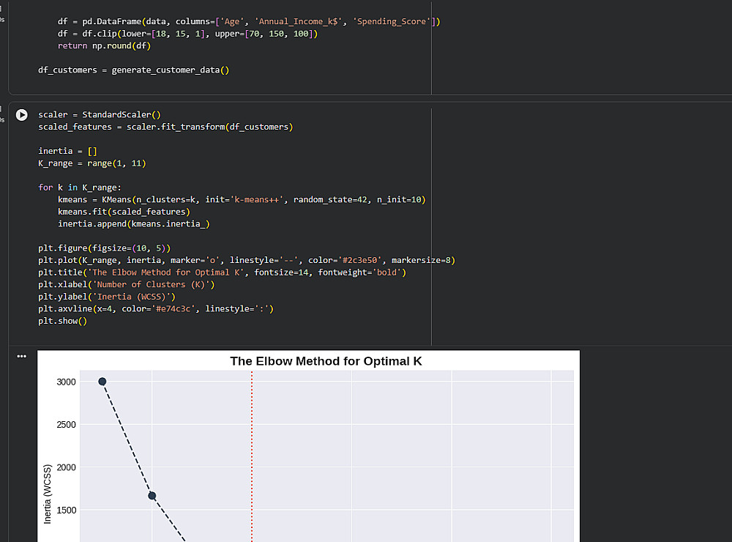
Task: Place cursor in the inertia = [] line
Action: click(x=67, y=151)
